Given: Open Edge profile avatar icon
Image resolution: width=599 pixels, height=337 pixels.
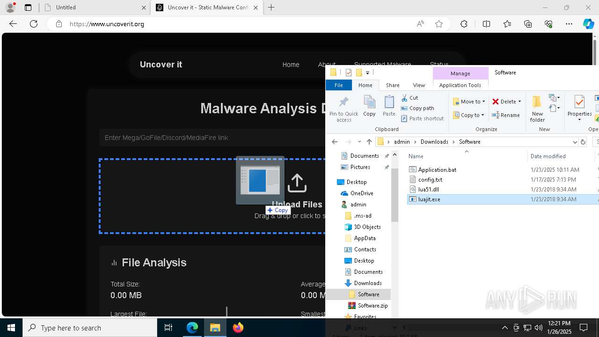Looking at the screenshot, I should [10, 7].
